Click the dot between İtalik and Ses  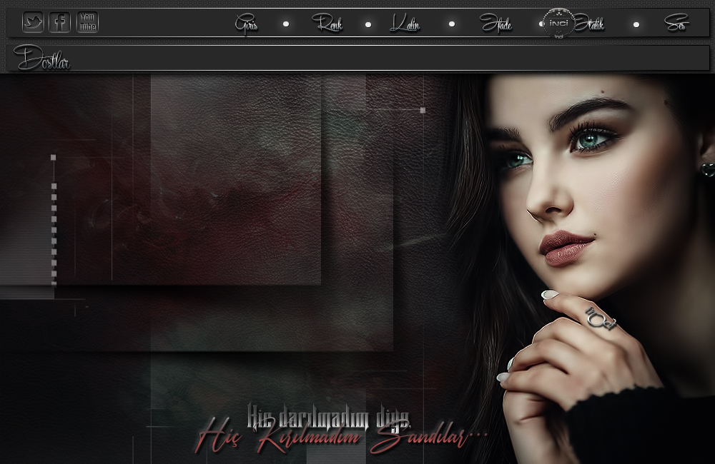(x=636, y=24)
